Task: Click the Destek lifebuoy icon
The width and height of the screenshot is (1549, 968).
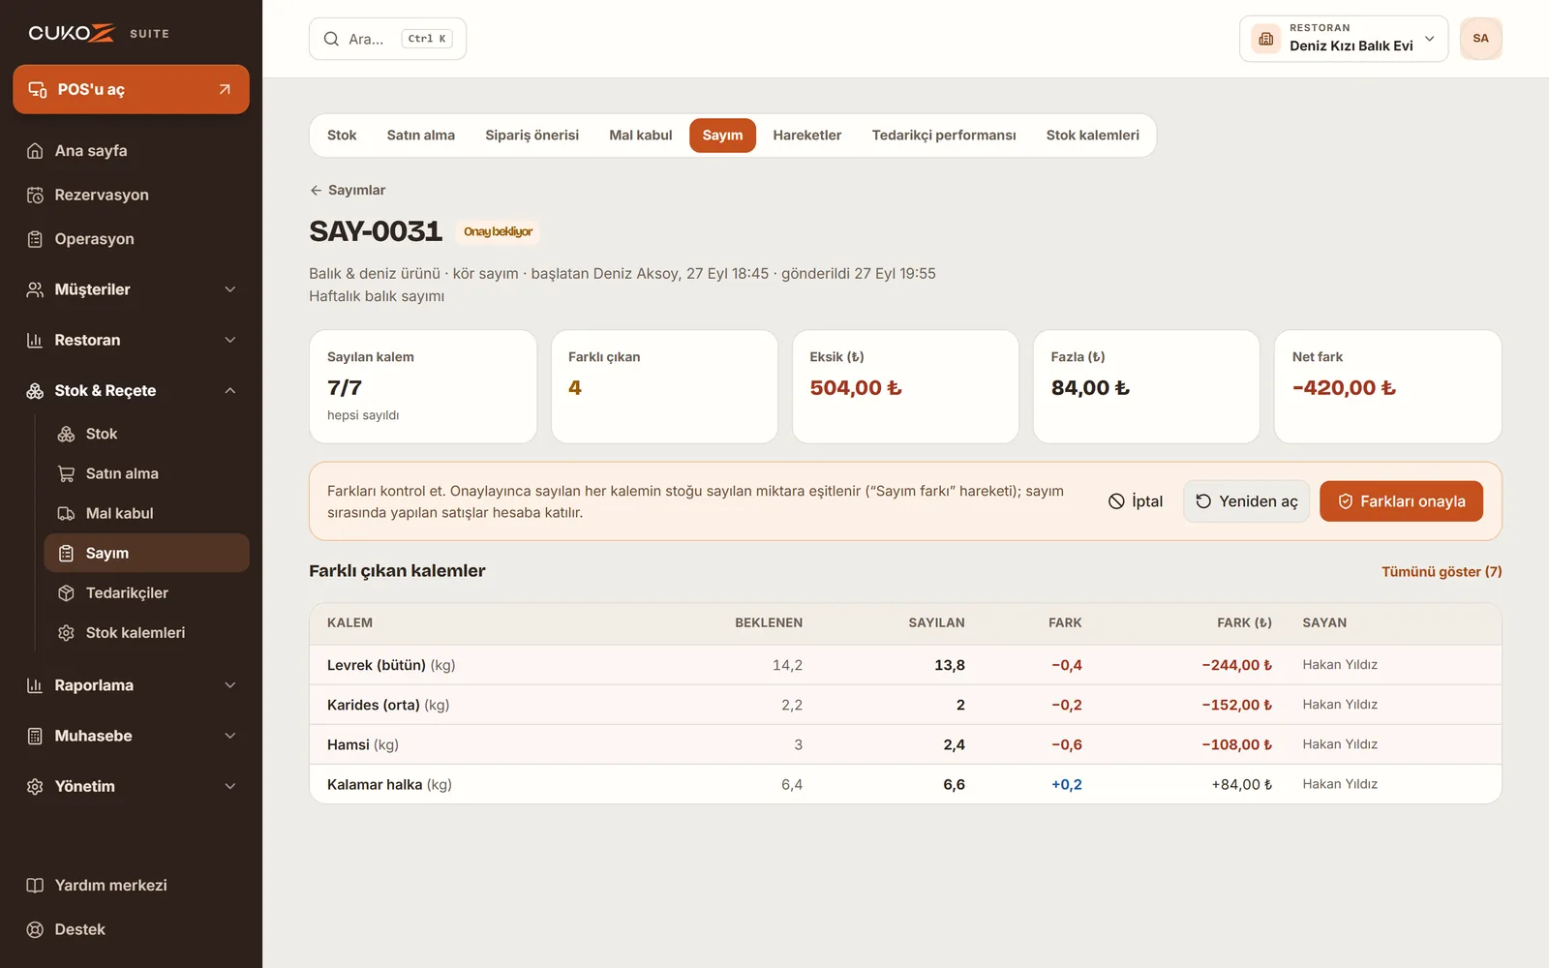Action: pos(35,930)
